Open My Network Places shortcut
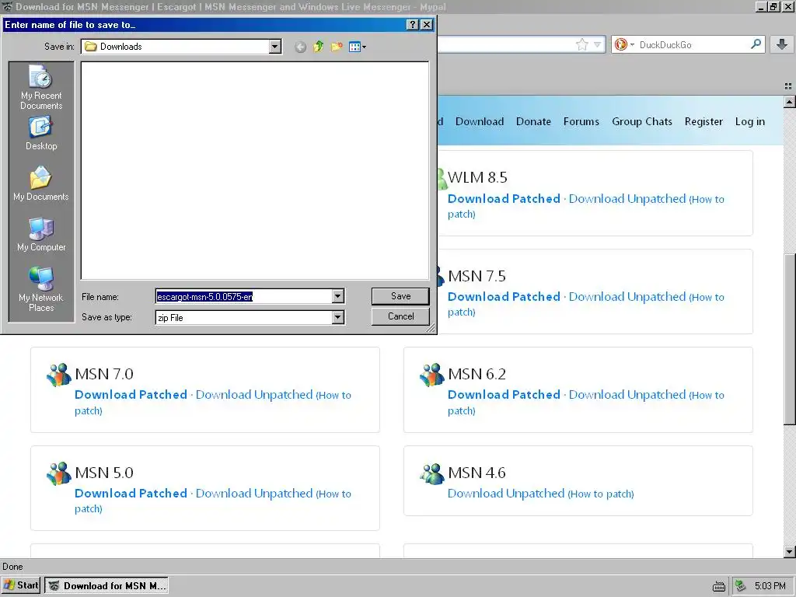The width and height of the screenshot is (796, 597). pos(41,289)
